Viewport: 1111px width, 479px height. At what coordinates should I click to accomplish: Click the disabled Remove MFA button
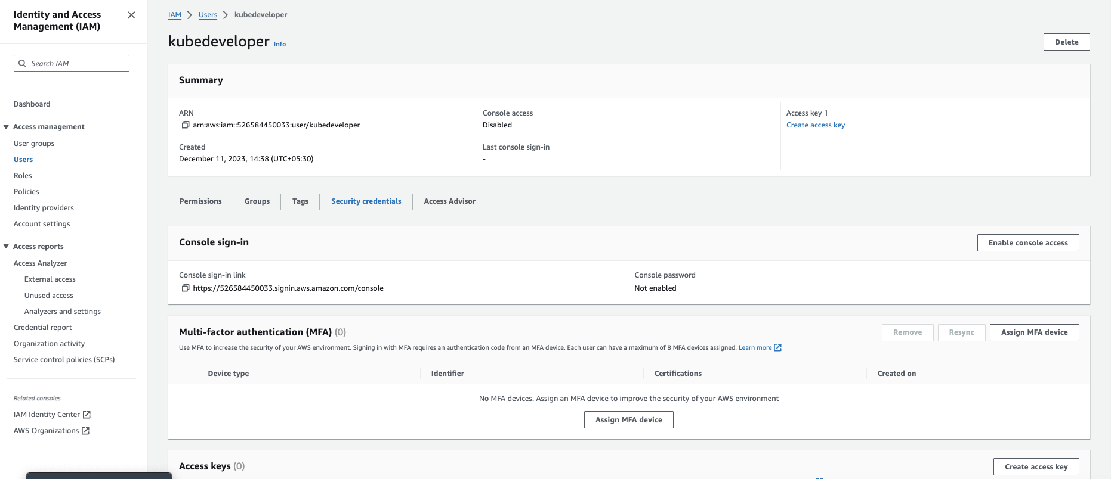point(908,332)
